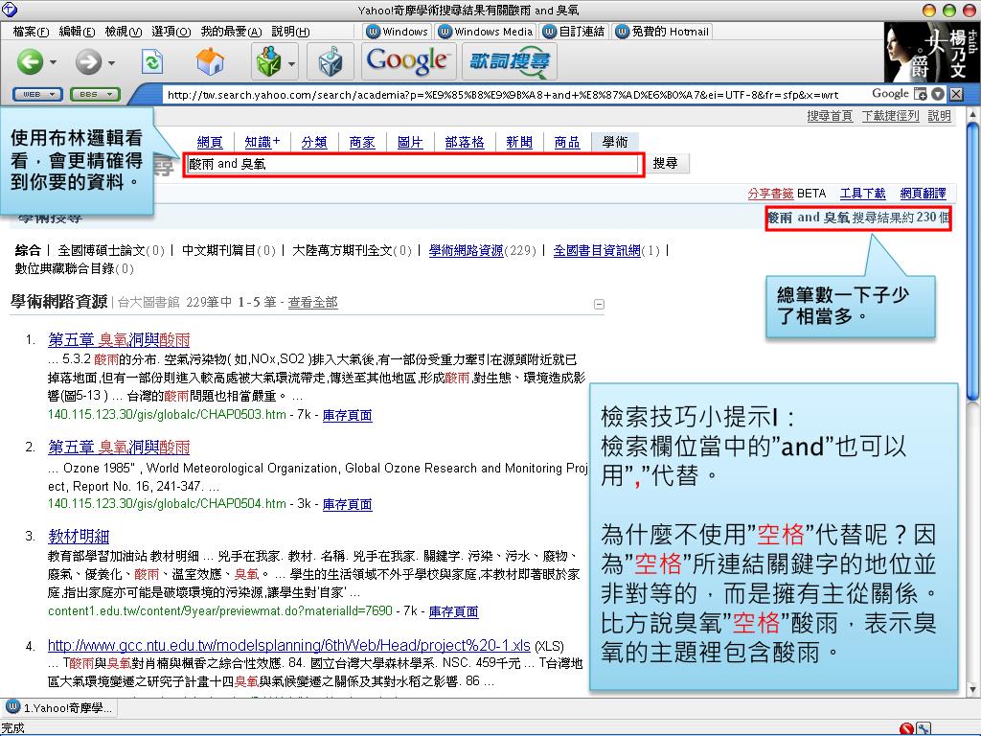Image resolution: width=981 pixels, height=736 pixels.
Task: Click the 網頁翻譯 link
Action: pyautogui.click(x=923, y=194)
